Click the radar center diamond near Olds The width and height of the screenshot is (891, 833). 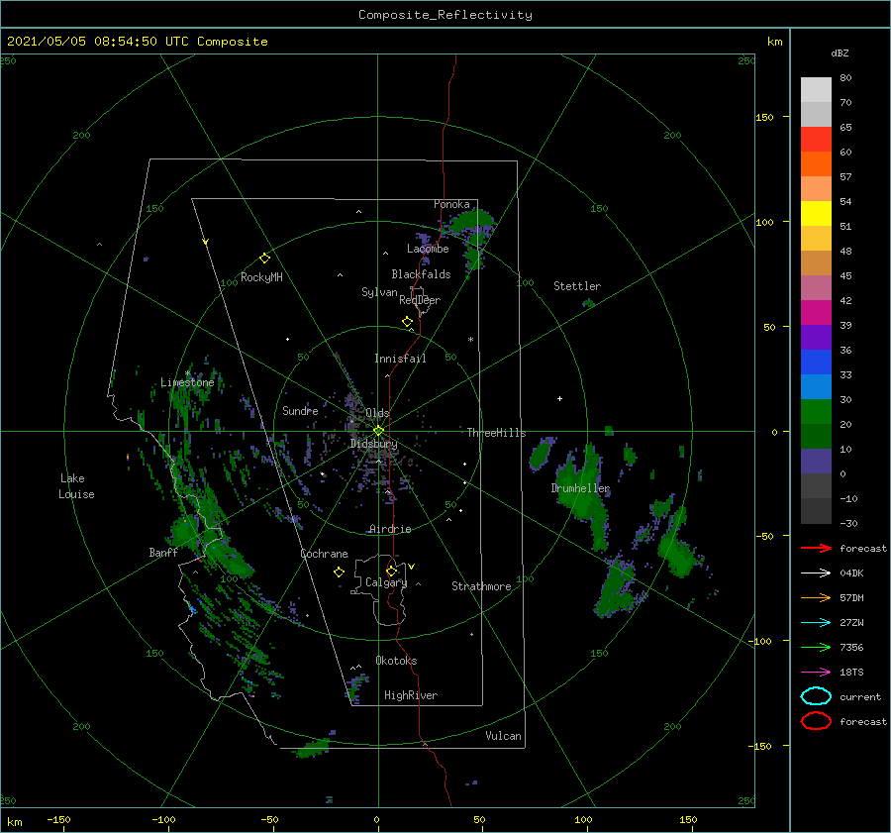pyautogui.click(x=378, y=431)
